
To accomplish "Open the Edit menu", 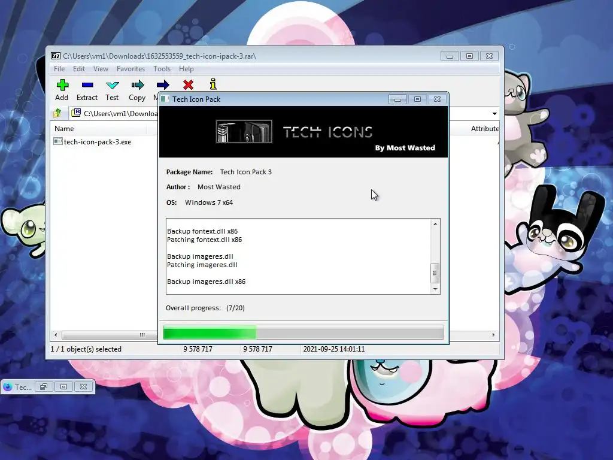I will point(79,69).
